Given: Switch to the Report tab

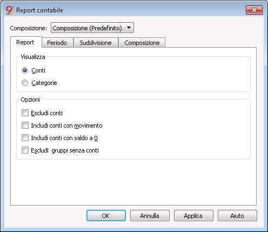Looking at the screenshot, I should click(25, 42).
